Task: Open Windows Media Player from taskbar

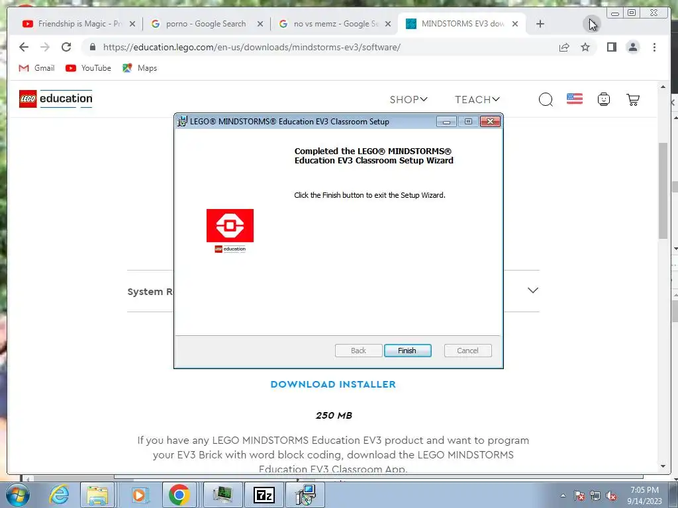Action: pos(139,495)
